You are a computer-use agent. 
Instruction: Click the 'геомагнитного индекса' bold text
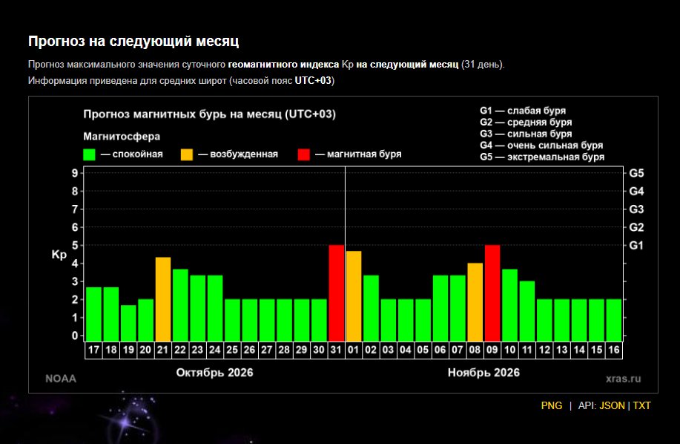point(283,65)
